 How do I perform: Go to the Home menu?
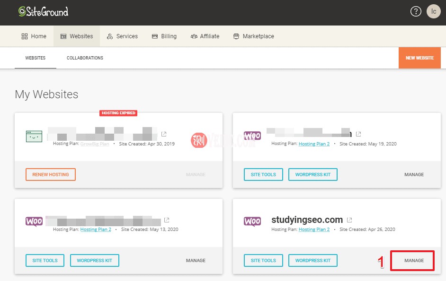pyautogui.click(x=34, y=36)
